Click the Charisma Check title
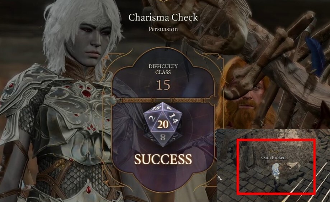The width and height of the screenshot is (330, 202). 163,18
